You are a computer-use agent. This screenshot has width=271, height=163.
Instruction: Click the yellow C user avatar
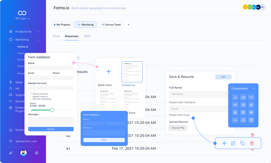pos(245,7)
